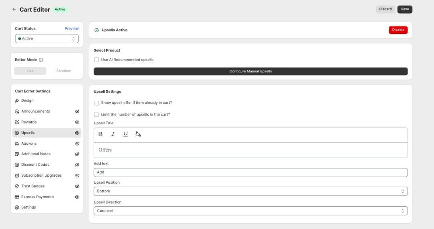Open the text color fill tool
Image resolution: width=434 pixels, height=229 pixels.
pyautogui.click(x=138, y=134)
